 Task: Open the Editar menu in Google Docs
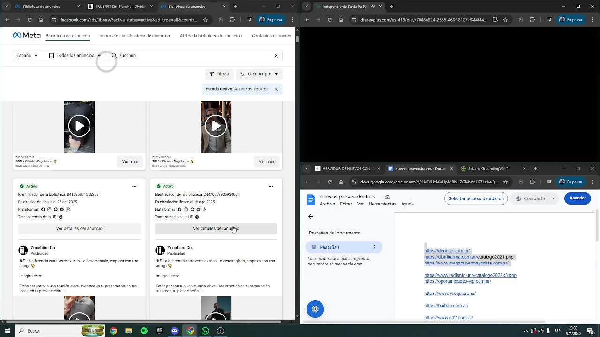point(346,204)
